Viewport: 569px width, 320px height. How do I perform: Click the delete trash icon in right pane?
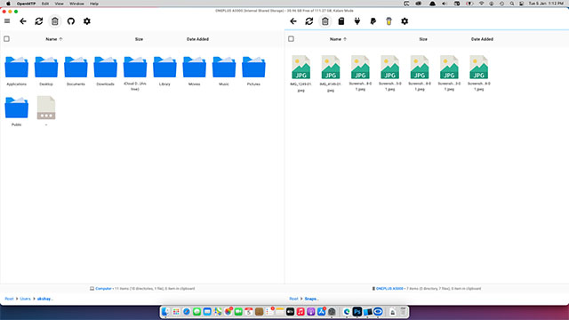pyautogui.click(x=325, y=21)
